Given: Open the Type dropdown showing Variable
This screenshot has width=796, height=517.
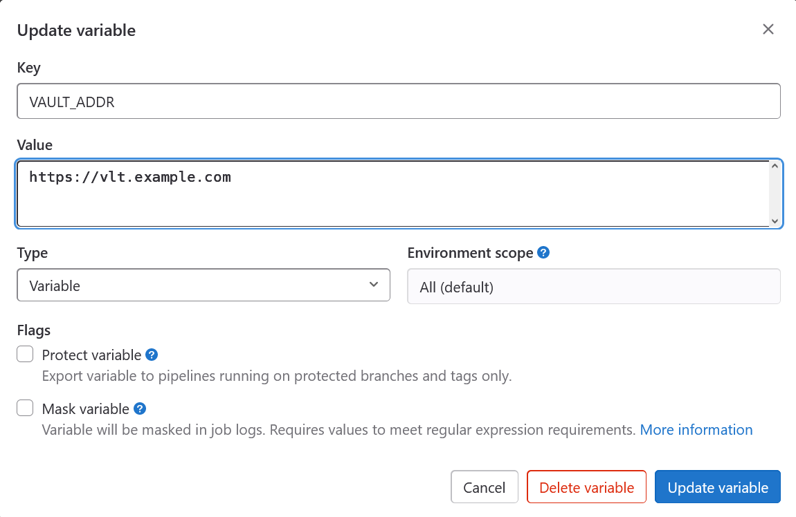Looking at the screenshot, I should (x=194, y=285).
